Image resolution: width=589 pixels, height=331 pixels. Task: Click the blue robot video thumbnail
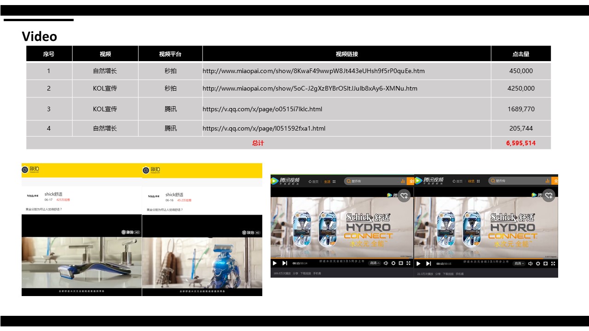[x=202, y=255]
